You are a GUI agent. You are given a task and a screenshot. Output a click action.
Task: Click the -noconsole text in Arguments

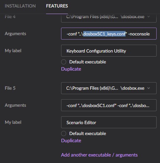coord(139,34)
